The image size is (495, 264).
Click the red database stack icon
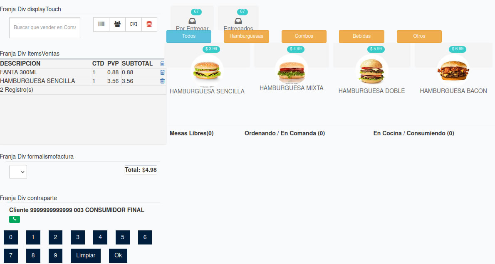point(149,24)
